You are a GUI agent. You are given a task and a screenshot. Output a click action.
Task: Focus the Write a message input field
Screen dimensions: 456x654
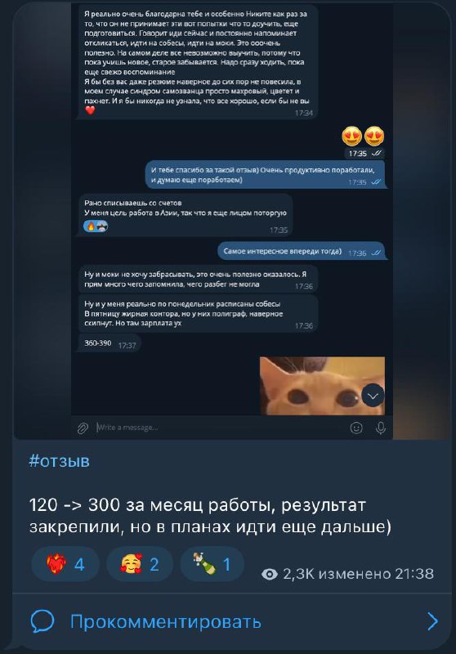tap(219, 428)
